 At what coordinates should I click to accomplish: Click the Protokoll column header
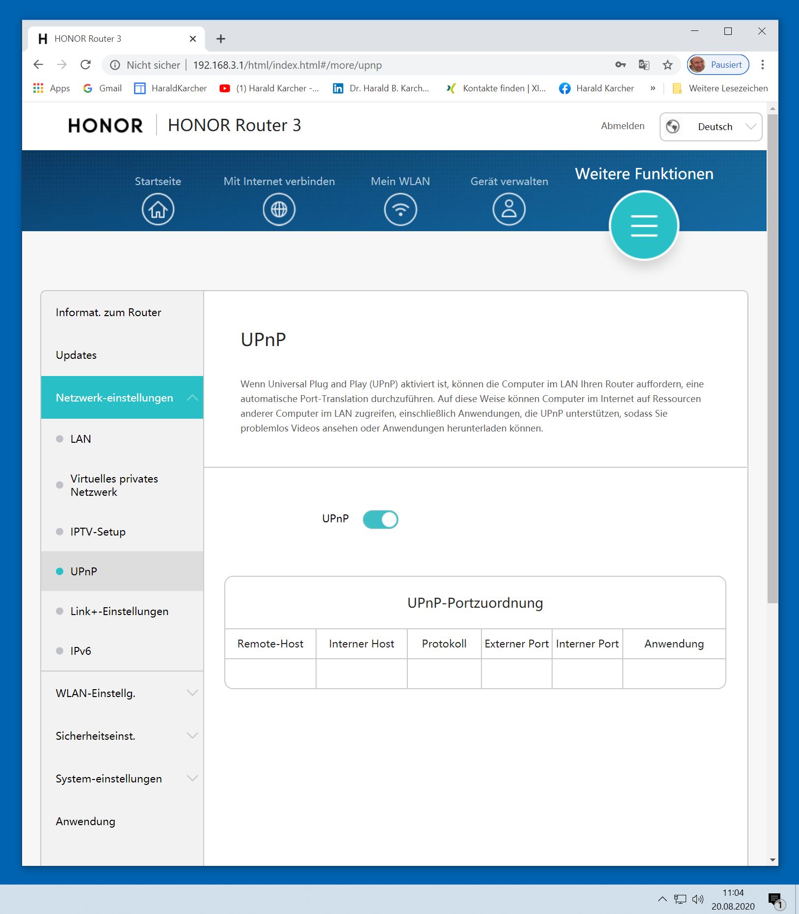coord(444,644)
